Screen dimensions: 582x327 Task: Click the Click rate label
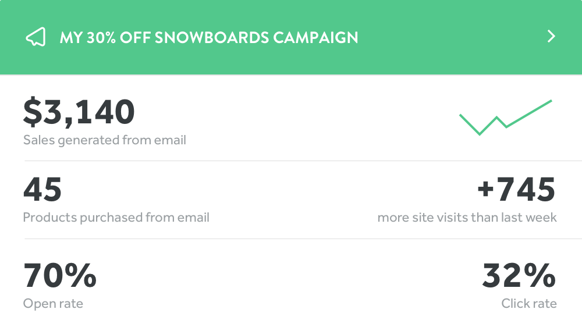pyautogui.click(x=529, y=304)
